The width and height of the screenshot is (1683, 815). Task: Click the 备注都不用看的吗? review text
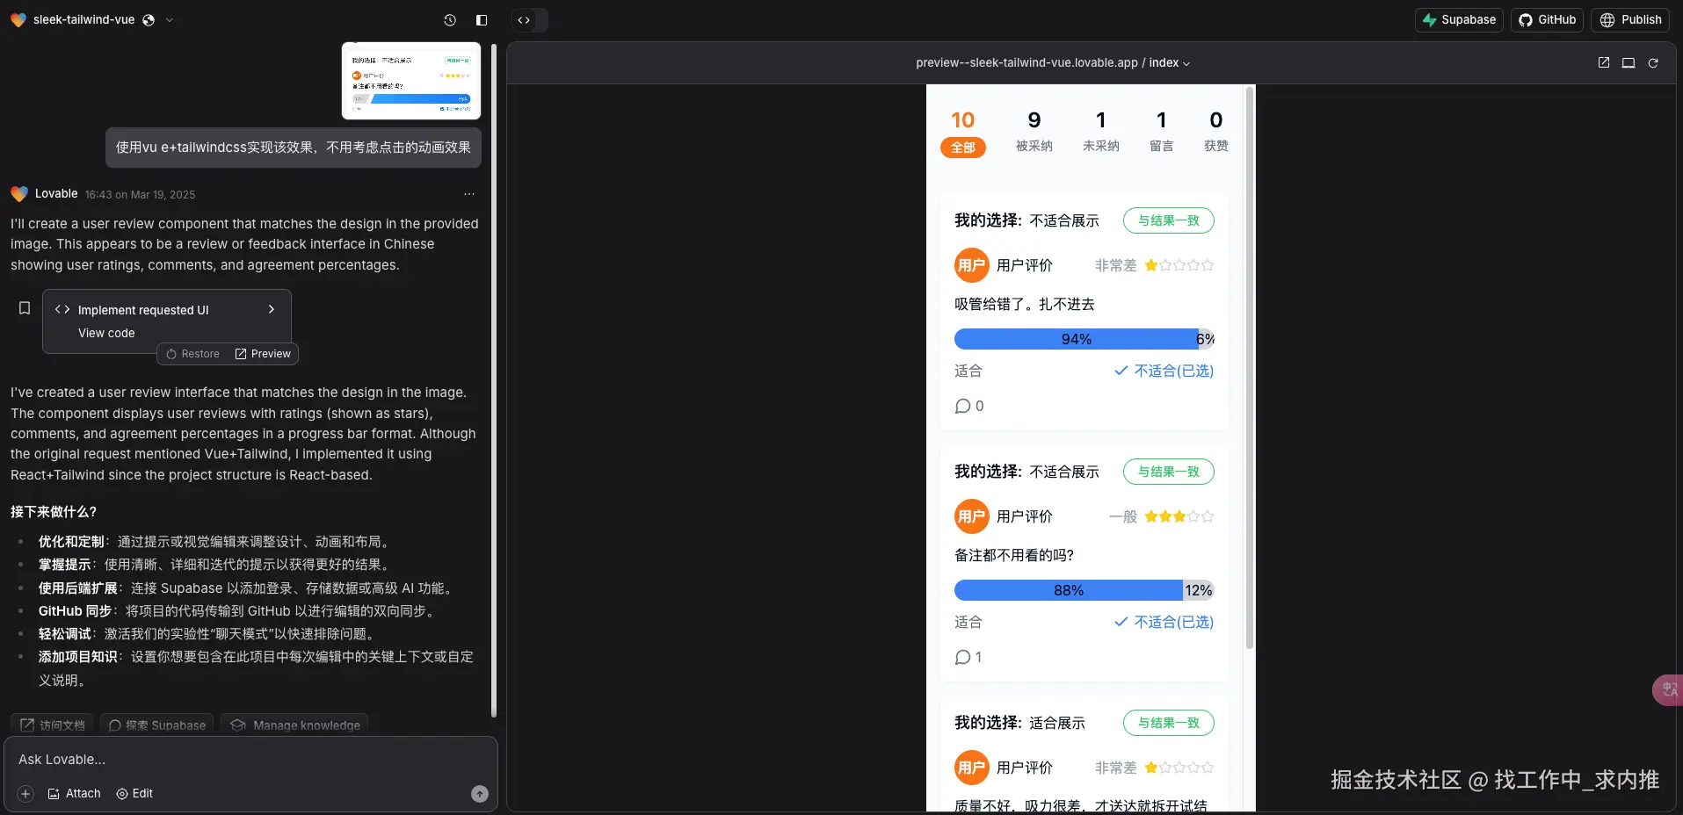coord(1014,556)
